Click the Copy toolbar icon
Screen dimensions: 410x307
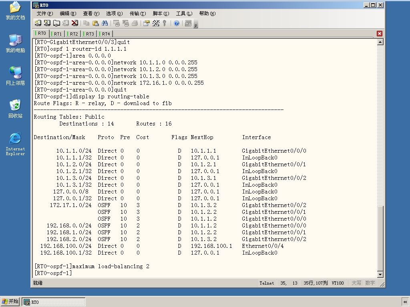(86, 23)
